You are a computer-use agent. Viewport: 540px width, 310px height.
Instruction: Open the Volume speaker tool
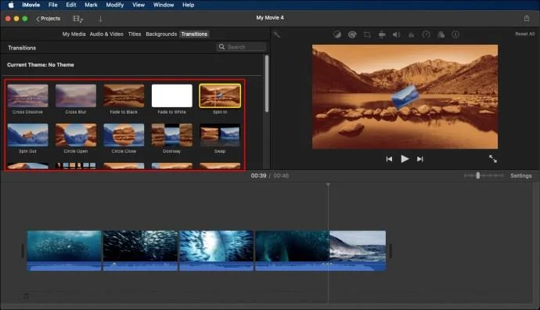point(396,34)
